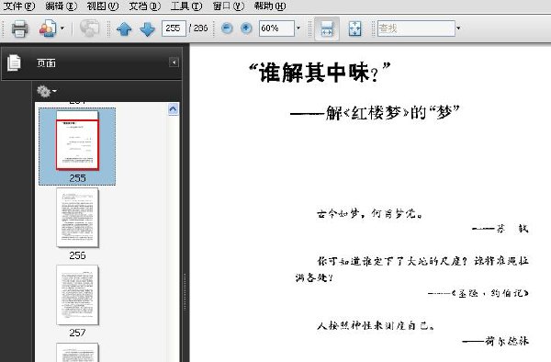
Task: Click the total page count 286
Action: (200, 28)
